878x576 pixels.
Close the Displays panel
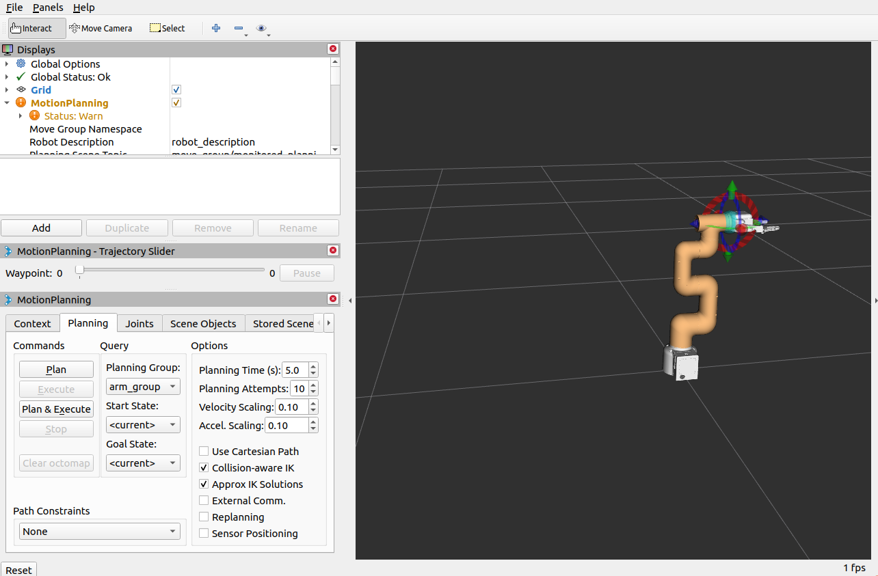(x=333, y=49)
